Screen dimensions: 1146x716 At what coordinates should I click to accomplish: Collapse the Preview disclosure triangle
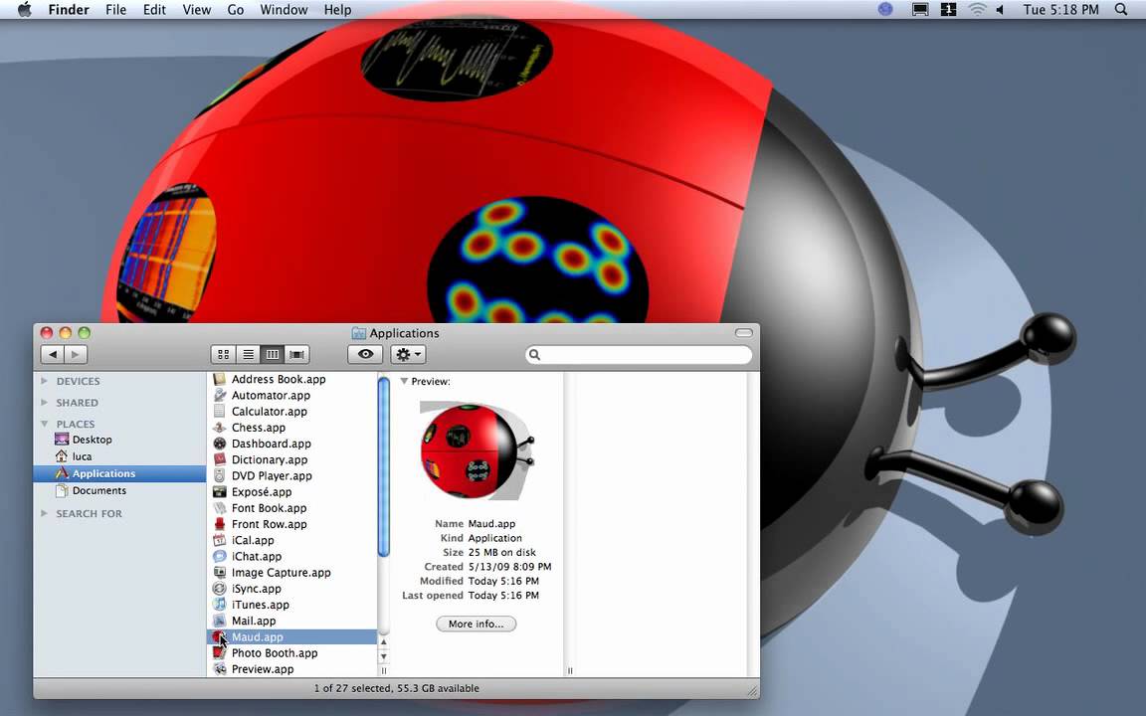point(404,382)
